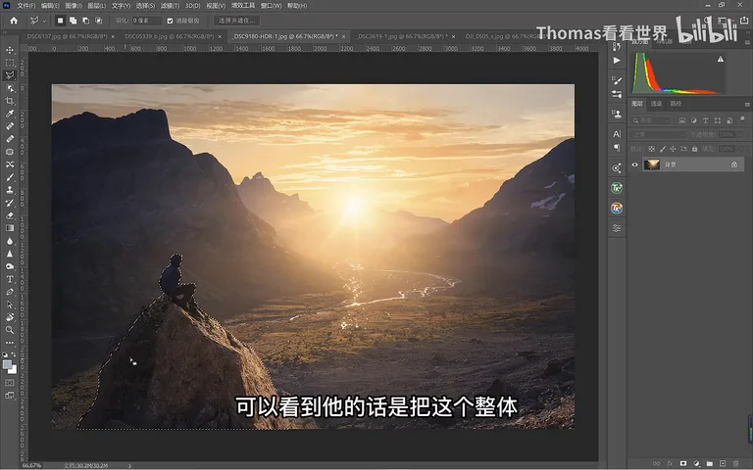
Task: Switch to the paths tab in Layers panel
Action: [x=676, y=104]
